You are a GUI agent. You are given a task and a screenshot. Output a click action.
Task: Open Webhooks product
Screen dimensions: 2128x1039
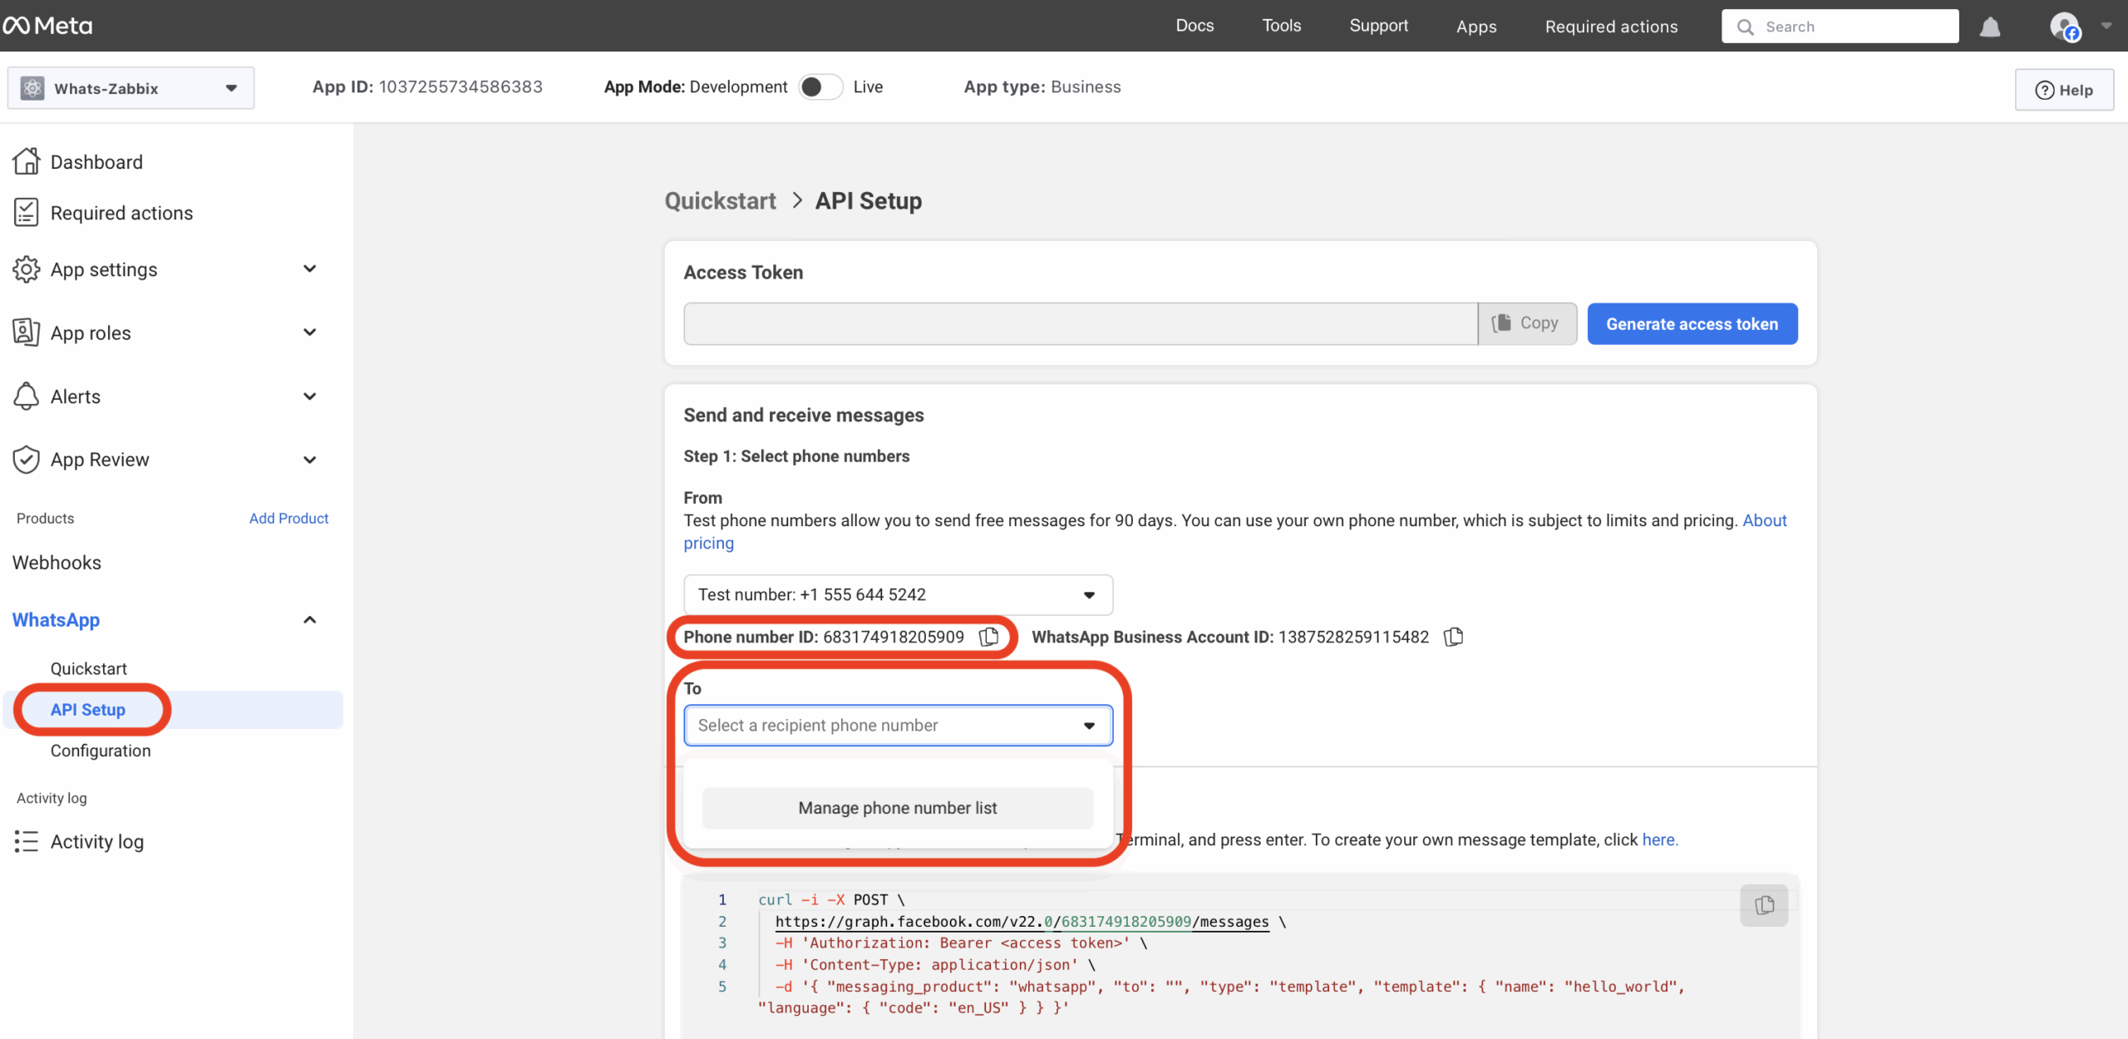pos(57,563)
